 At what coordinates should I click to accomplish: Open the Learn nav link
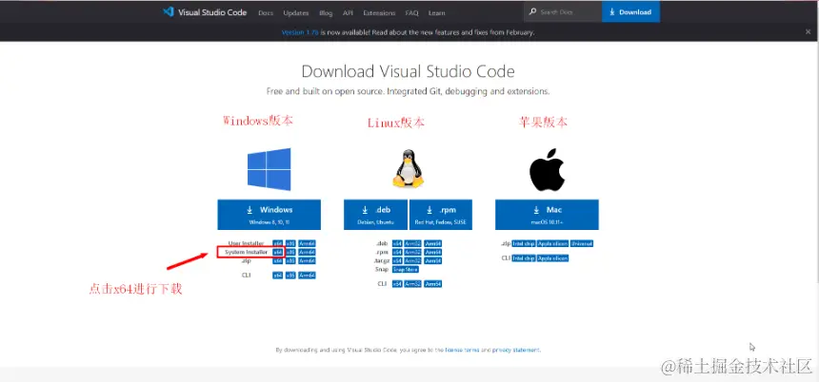click(436, 12)
